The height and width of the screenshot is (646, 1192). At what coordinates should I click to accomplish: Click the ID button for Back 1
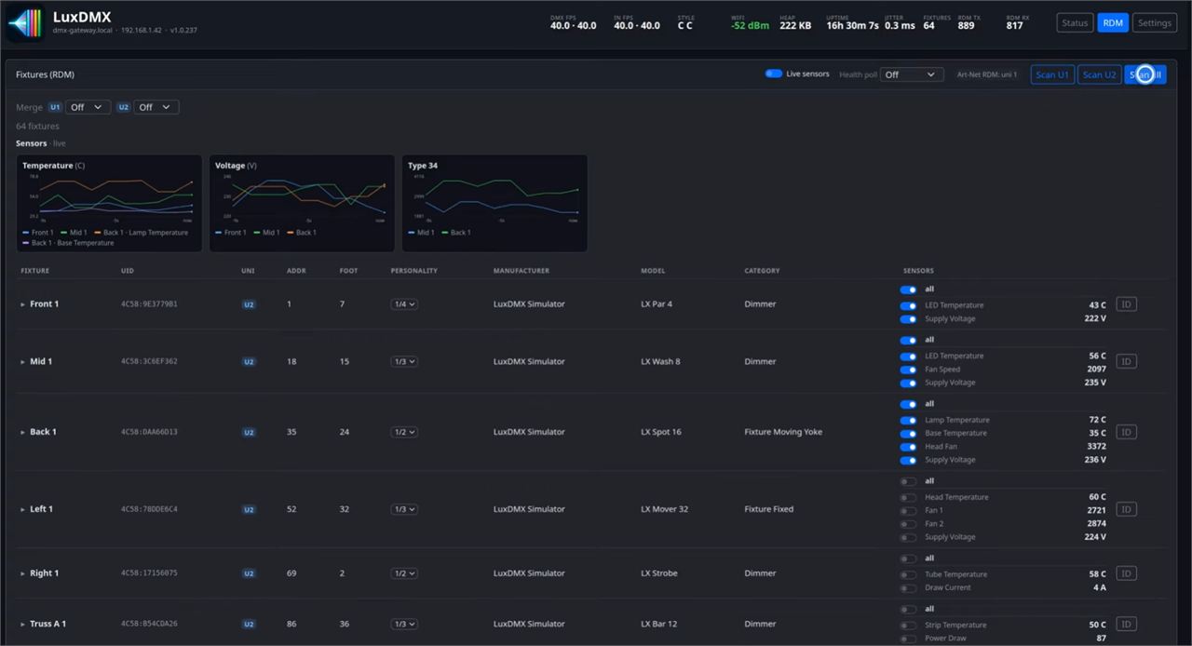[x=1126, y=432]
